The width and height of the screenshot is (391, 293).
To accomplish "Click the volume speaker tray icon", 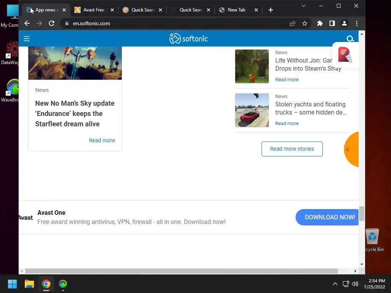I will (x=355, y=284).
